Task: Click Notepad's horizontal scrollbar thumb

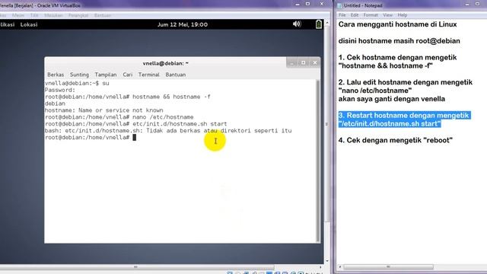Action: click(388, 267)
